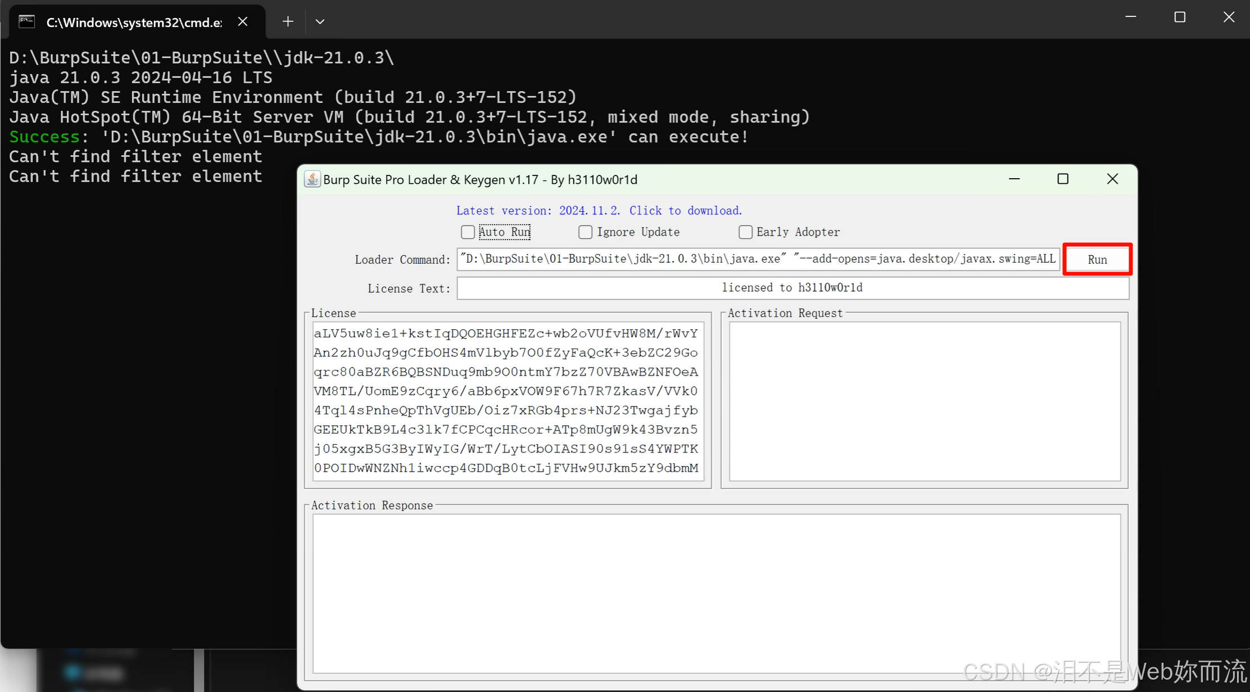Expand the terminal profile dropdown arrow
The image size is (1250, 692).
coord(320,22)
